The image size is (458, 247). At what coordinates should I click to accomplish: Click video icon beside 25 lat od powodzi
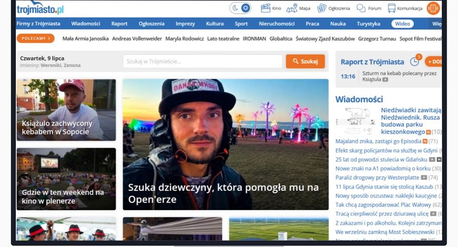432,160
